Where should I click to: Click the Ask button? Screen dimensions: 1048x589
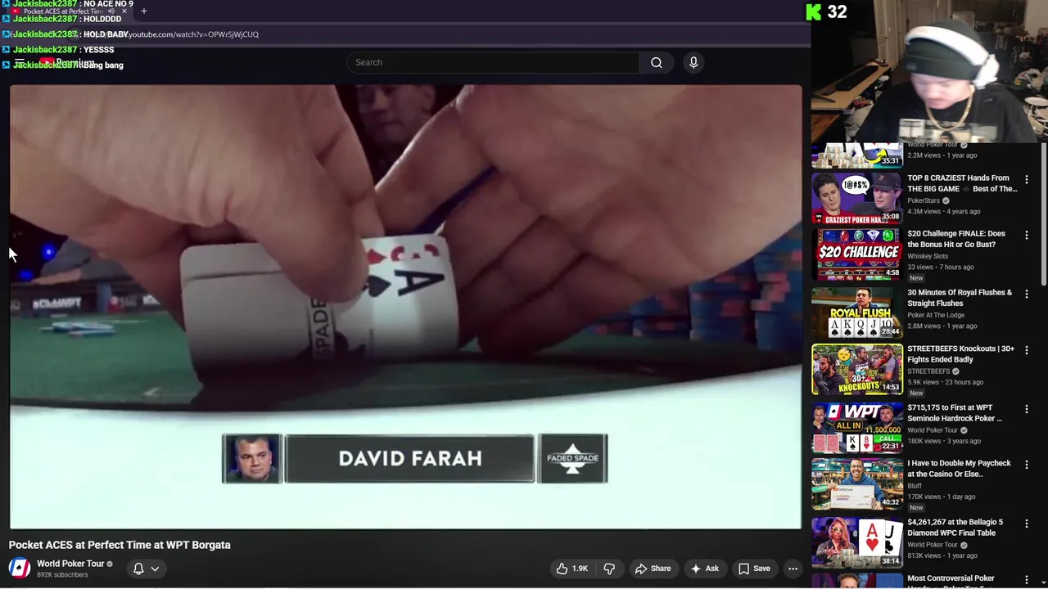pos(704,569)
